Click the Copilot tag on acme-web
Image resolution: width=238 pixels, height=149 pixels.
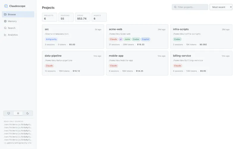pyautogui.click(x=145, y=39)
